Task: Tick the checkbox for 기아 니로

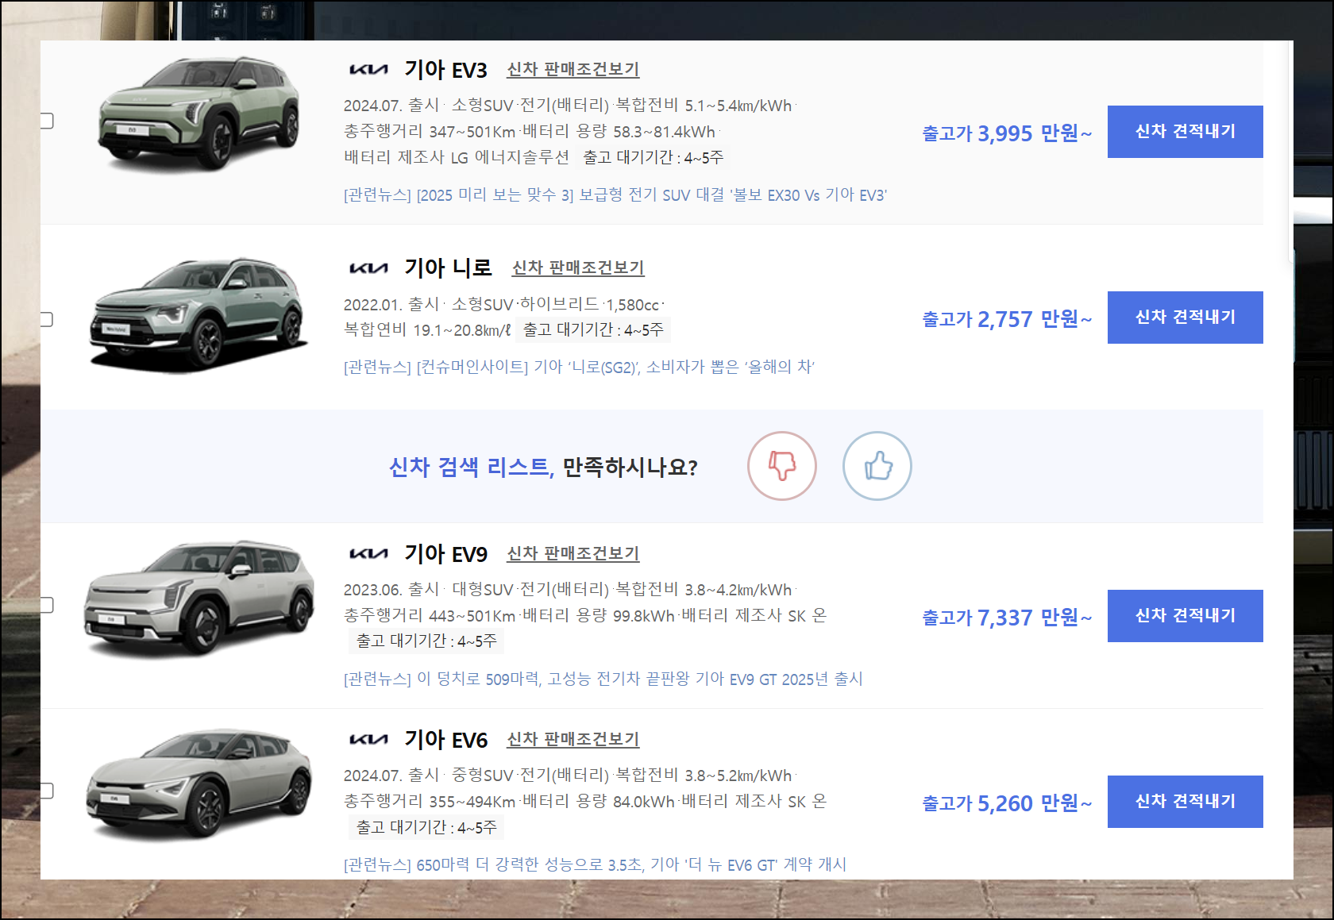Action: 47,319
